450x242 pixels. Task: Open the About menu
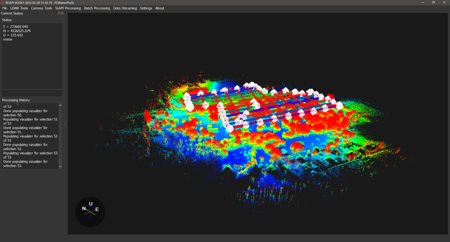pos(160,8)
